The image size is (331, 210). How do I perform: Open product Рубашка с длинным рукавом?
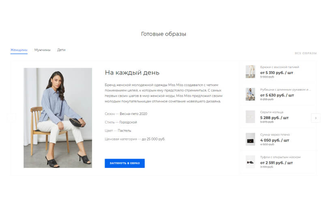pyautogui.click(x=286, y=89)
